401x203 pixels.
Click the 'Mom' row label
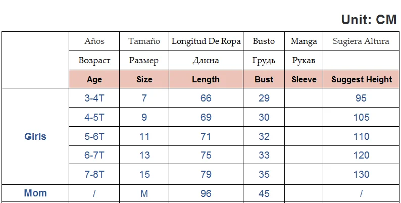click(x=35, y=193)
